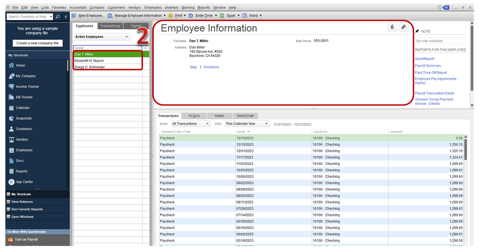Open the Lists menu
Screen dimensions: 481x252
coord(45,7)
